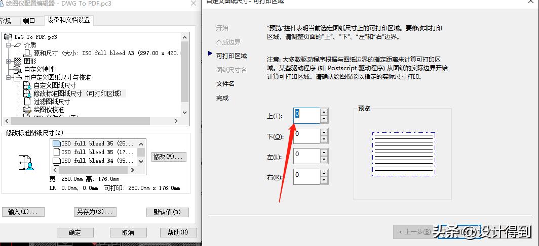The image size is (539, 246).
Task: Select 自定义特性 tree item
Action: [39, 69]
